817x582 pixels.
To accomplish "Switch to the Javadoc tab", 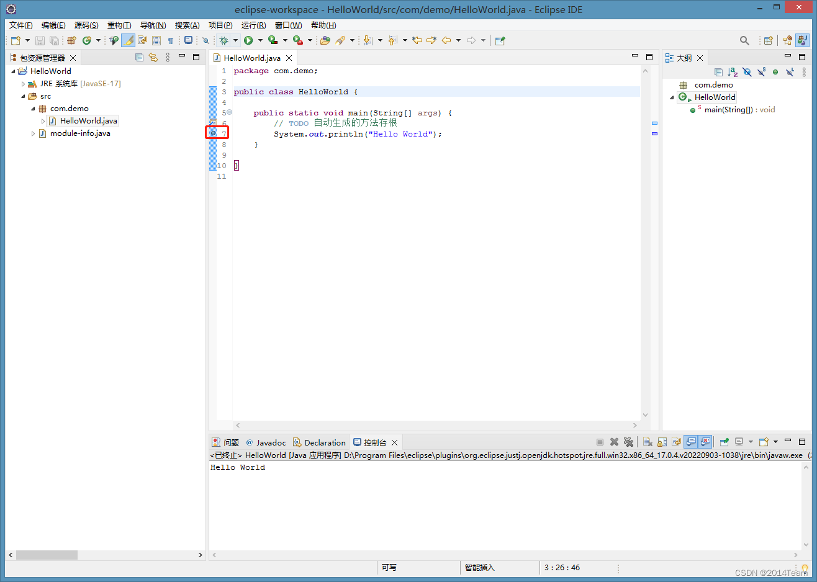I will [266, 442].
